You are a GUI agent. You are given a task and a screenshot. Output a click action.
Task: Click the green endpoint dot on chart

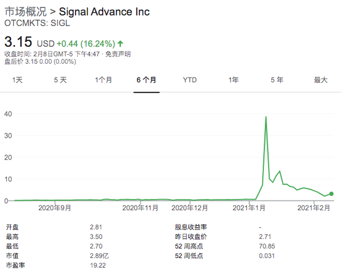(331, 194)
